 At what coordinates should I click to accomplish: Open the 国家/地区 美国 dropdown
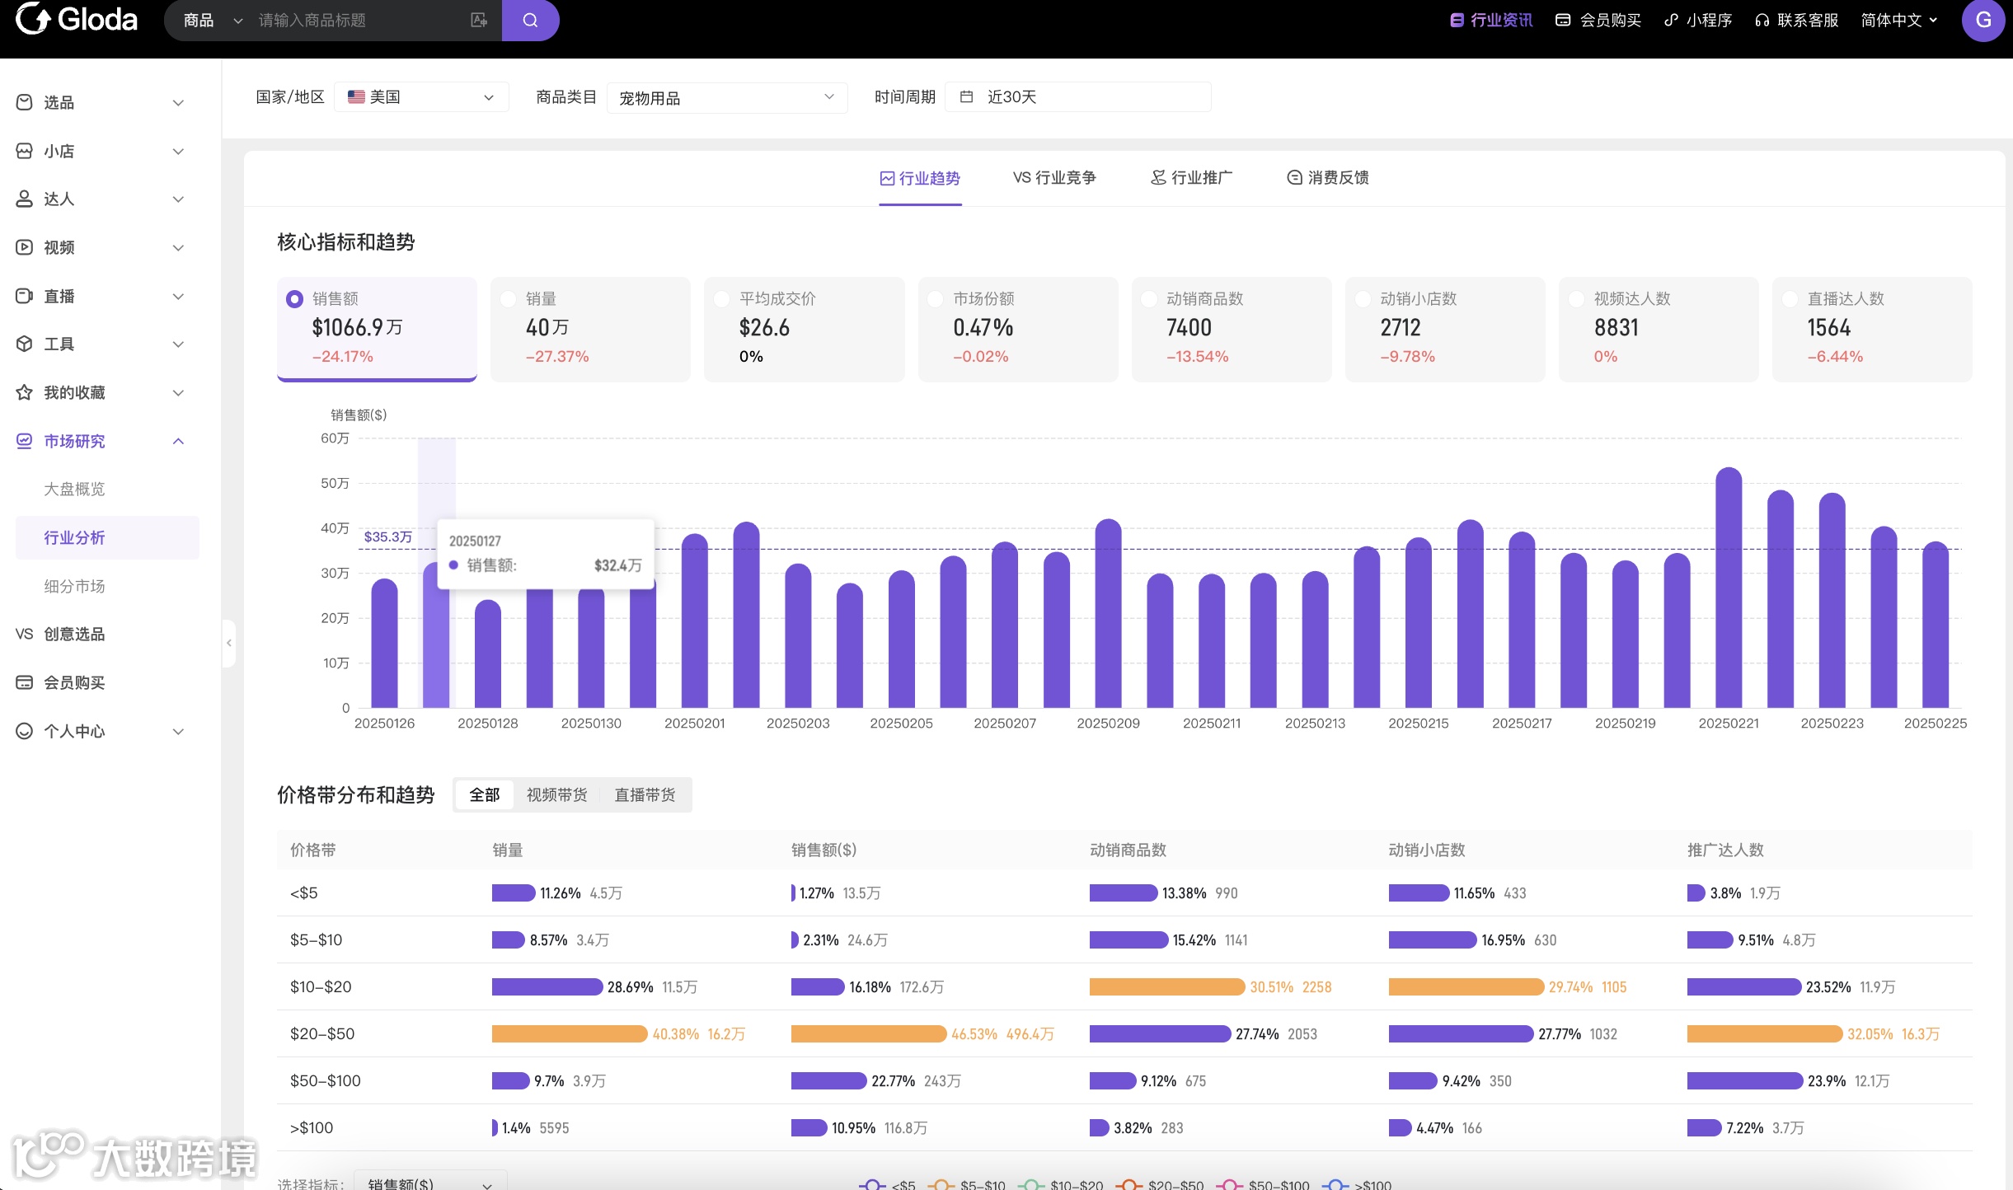[420, 97]
